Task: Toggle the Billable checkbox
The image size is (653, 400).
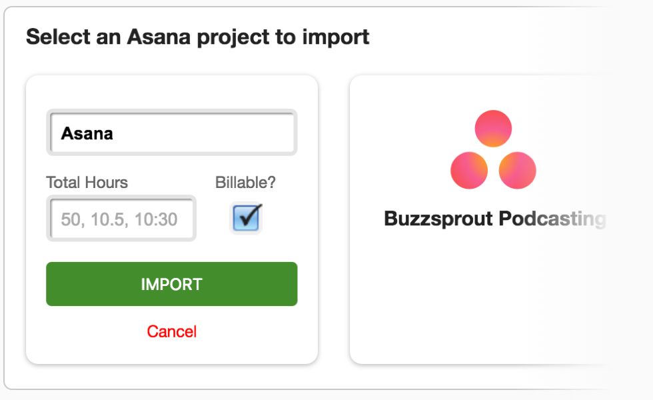Action: point(246,218)
